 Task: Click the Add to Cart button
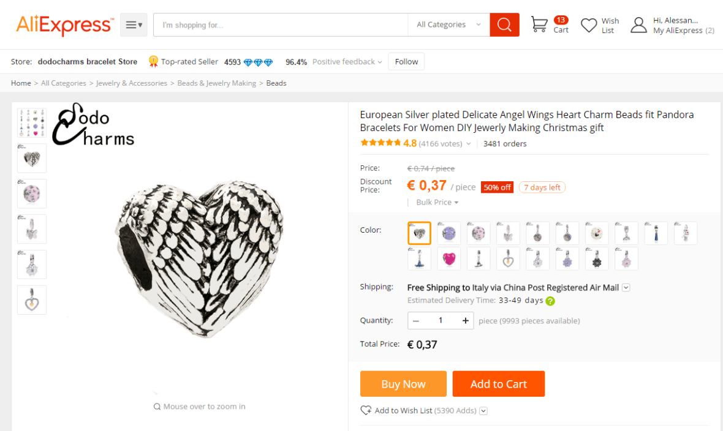(x=498, y=384)
